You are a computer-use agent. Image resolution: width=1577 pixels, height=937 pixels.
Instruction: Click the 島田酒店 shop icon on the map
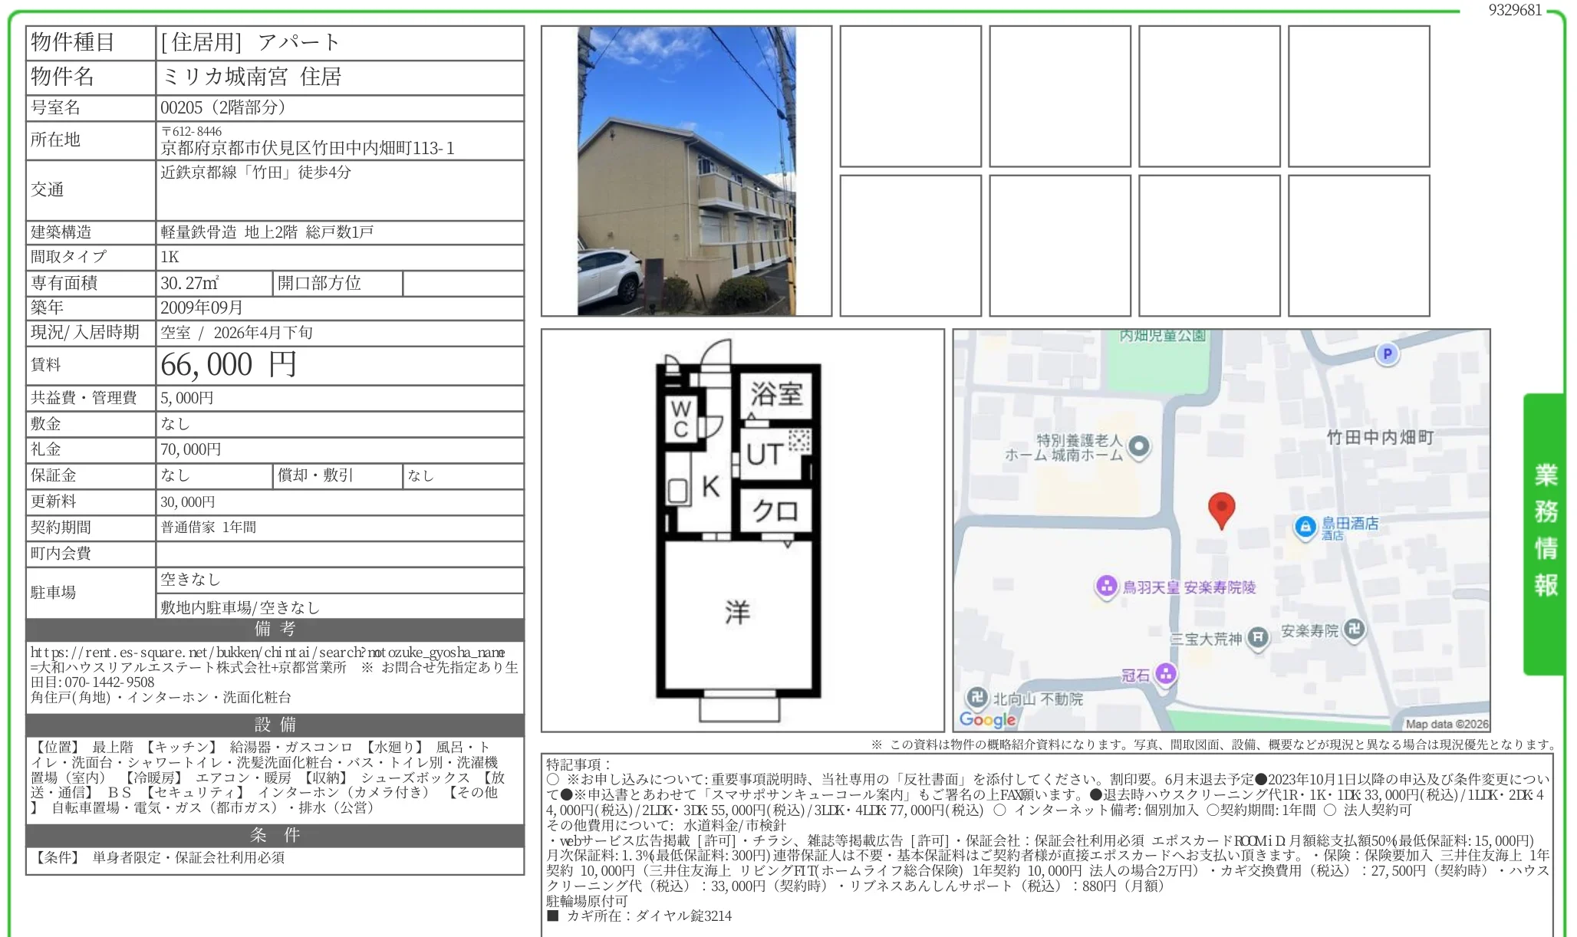pos(1305,527)
